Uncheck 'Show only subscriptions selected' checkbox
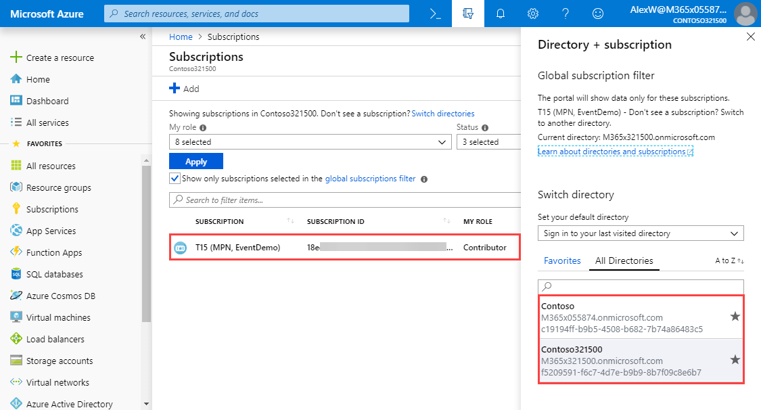The image size is (761, 410). pyautogui.click(x=175, y=179)
